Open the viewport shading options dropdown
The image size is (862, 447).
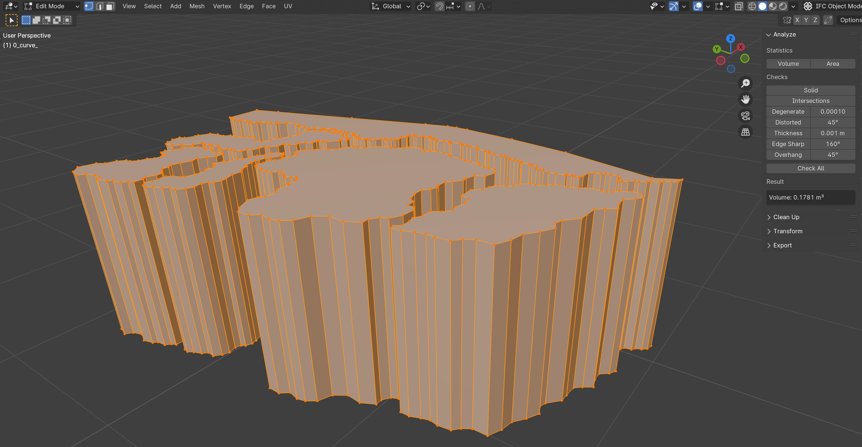(x=793, y=6)
